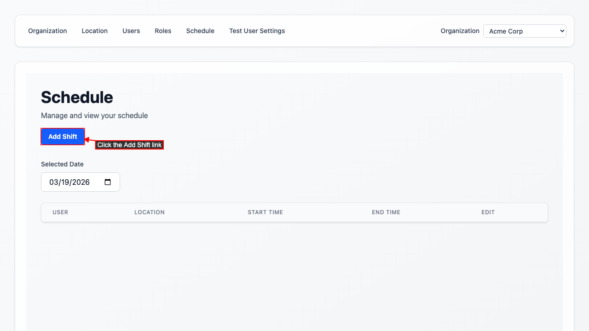Click the Add Shift button

pyautogui.click(x=63, y=137)
